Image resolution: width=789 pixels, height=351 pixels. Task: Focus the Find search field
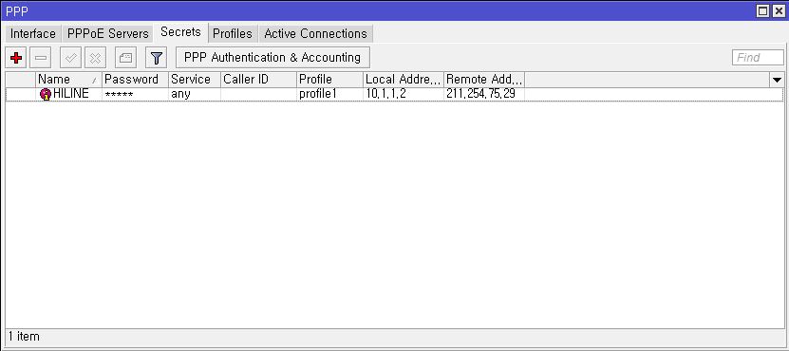coord(758,58)
